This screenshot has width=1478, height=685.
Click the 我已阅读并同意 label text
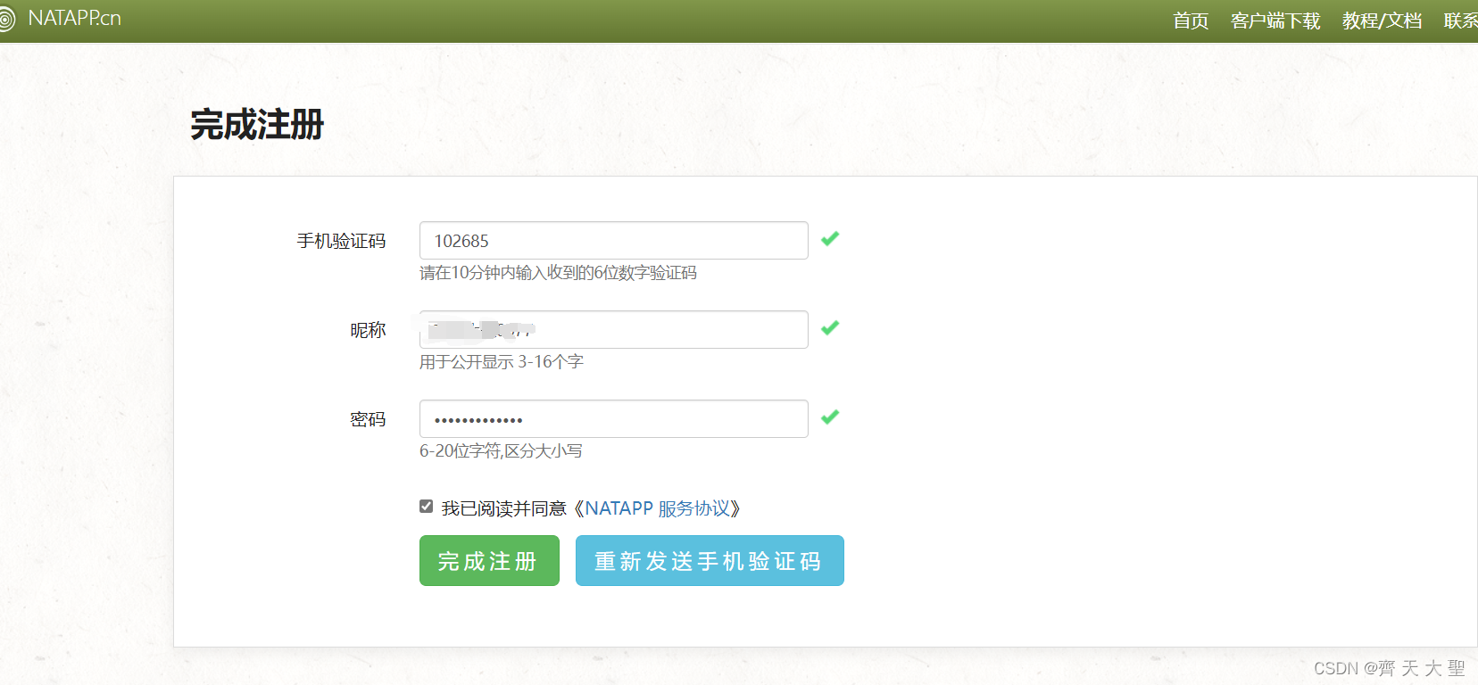(x=504, y=508)
